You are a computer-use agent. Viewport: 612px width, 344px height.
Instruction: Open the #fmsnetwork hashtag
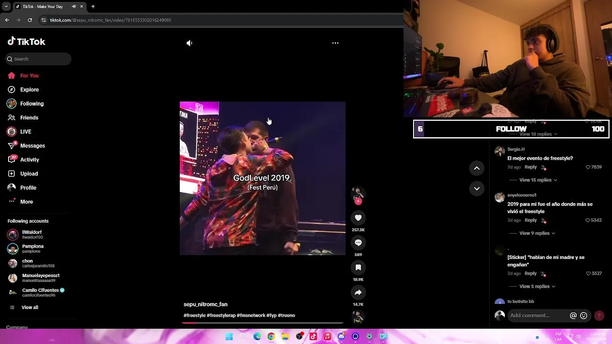pyautogui.click(x=251, y=315)
